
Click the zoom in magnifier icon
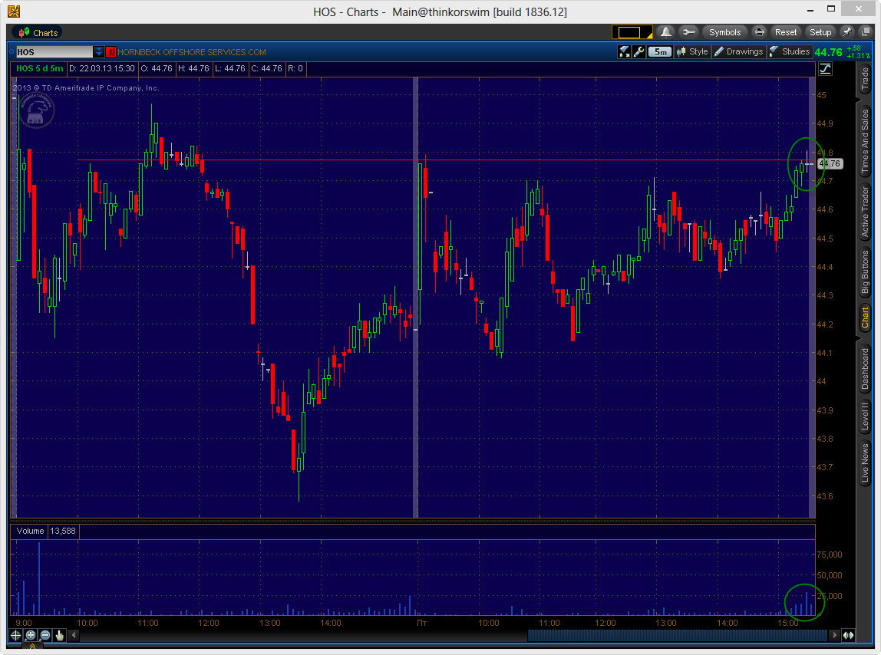coord(31,635)
